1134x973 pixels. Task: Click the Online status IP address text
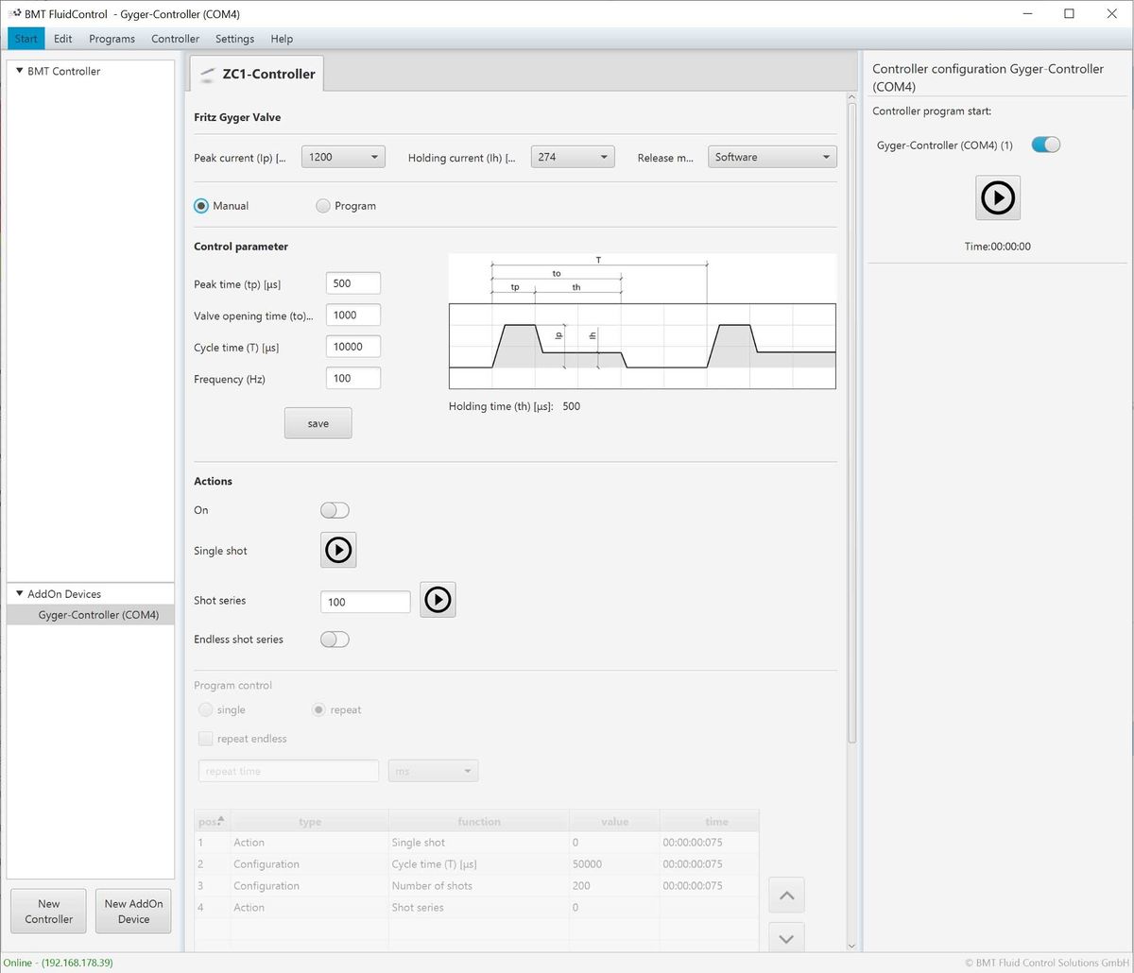pos(59,963)
